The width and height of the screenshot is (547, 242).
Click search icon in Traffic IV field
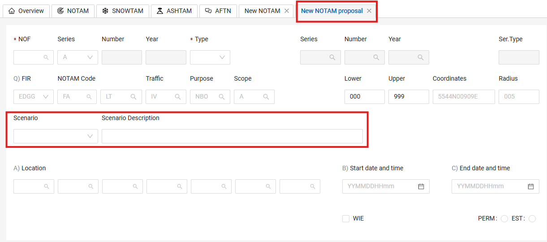click(178, 97)
